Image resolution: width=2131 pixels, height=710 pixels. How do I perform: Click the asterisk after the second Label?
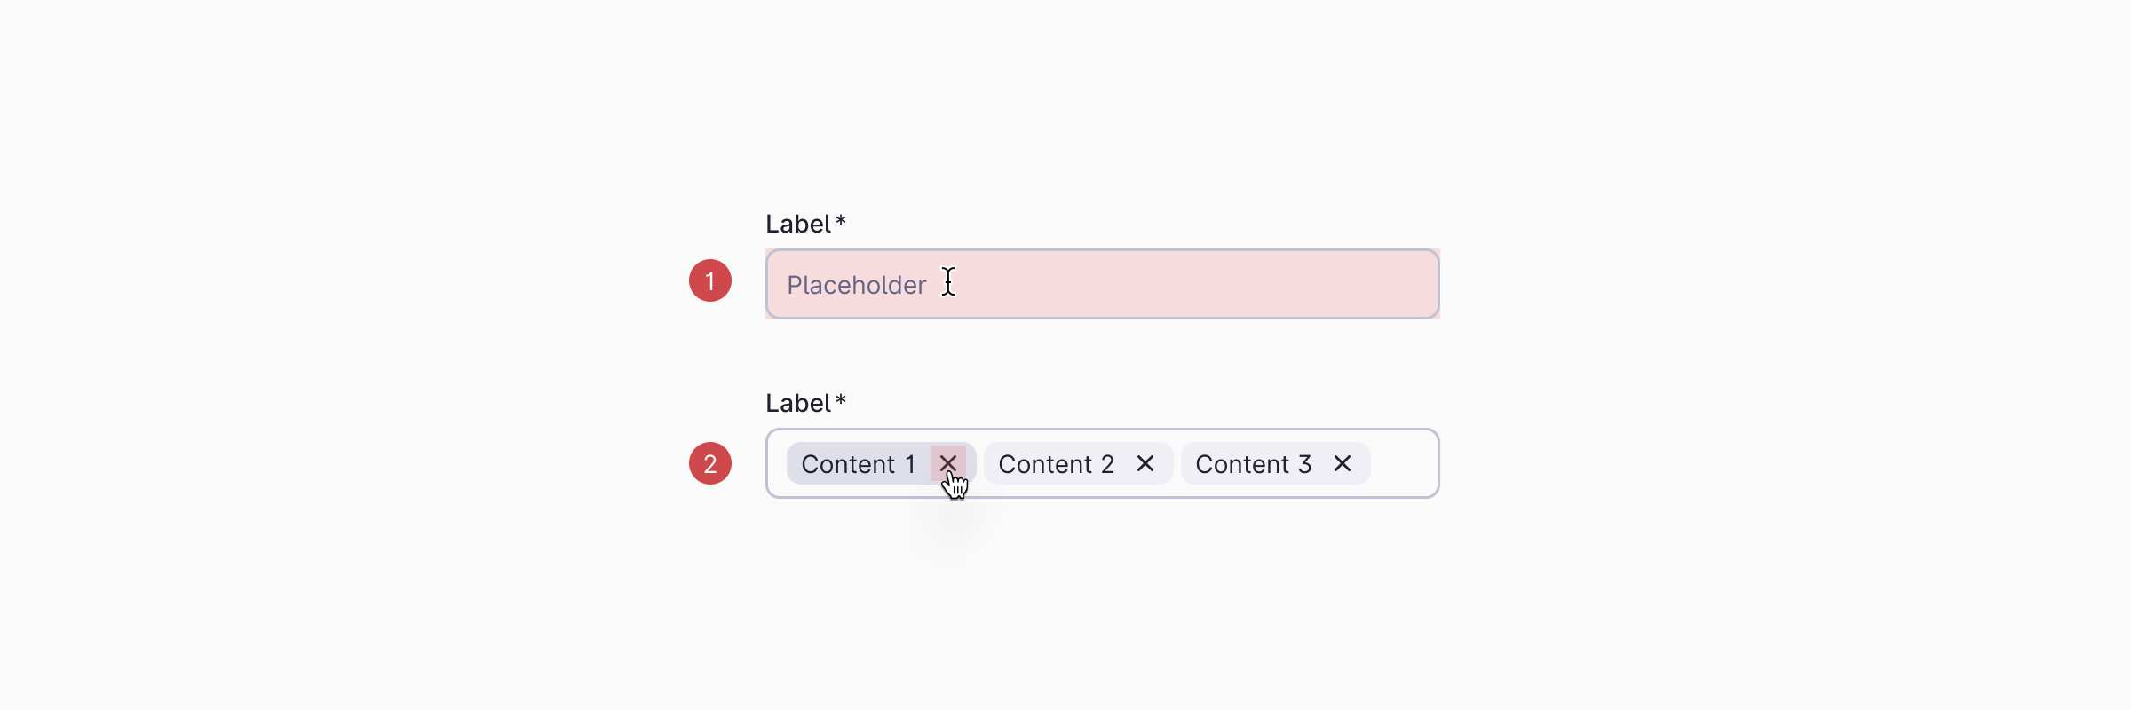[841, 402]
